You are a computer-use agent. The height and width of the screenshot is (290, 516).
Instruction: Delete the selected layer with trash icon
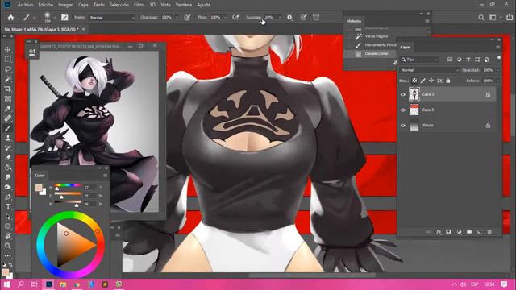pos(489,232)
